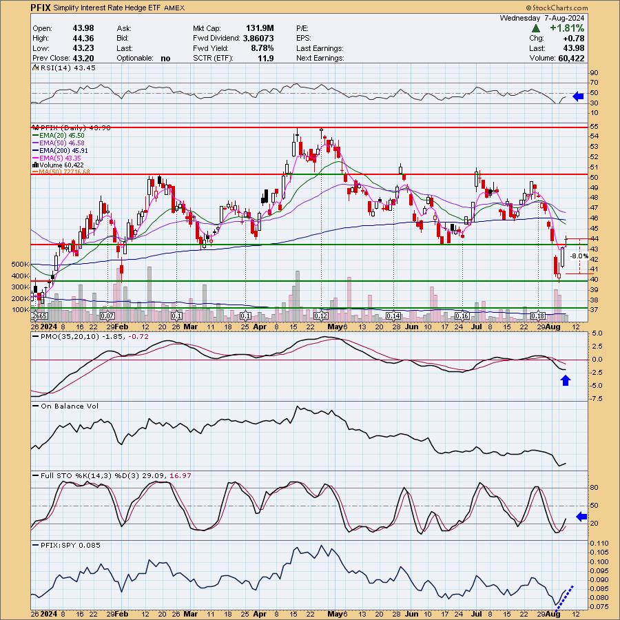Click the header Volume value 60,422
This screenshot has height=620, width=620.
570,58
